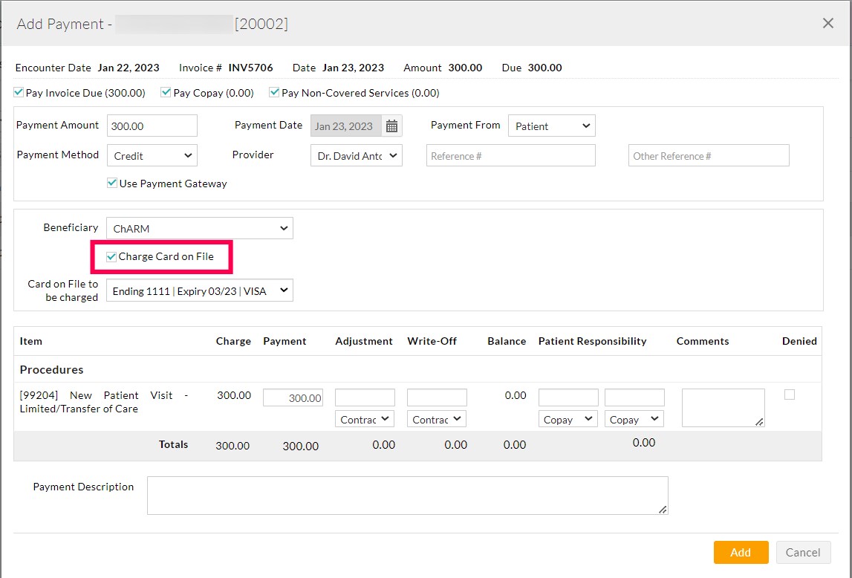Open the Adjustment type dropdown

click(365, 420)
